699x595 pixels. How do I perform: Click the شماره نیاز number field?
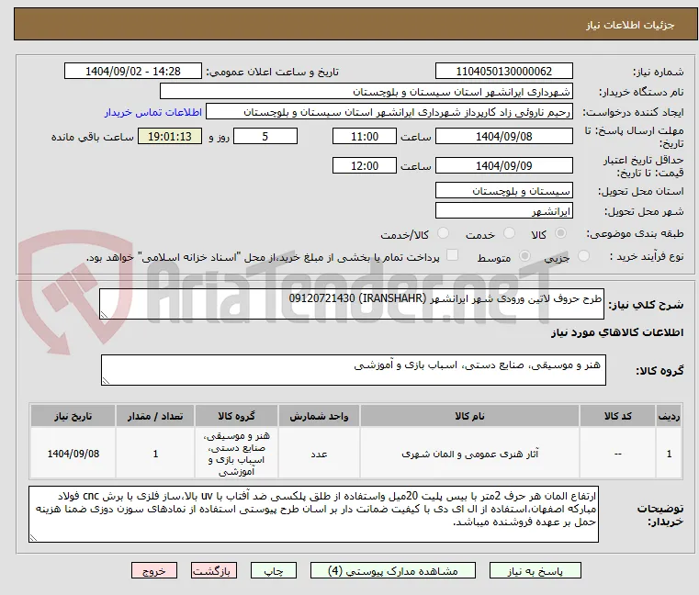(503, 72)
